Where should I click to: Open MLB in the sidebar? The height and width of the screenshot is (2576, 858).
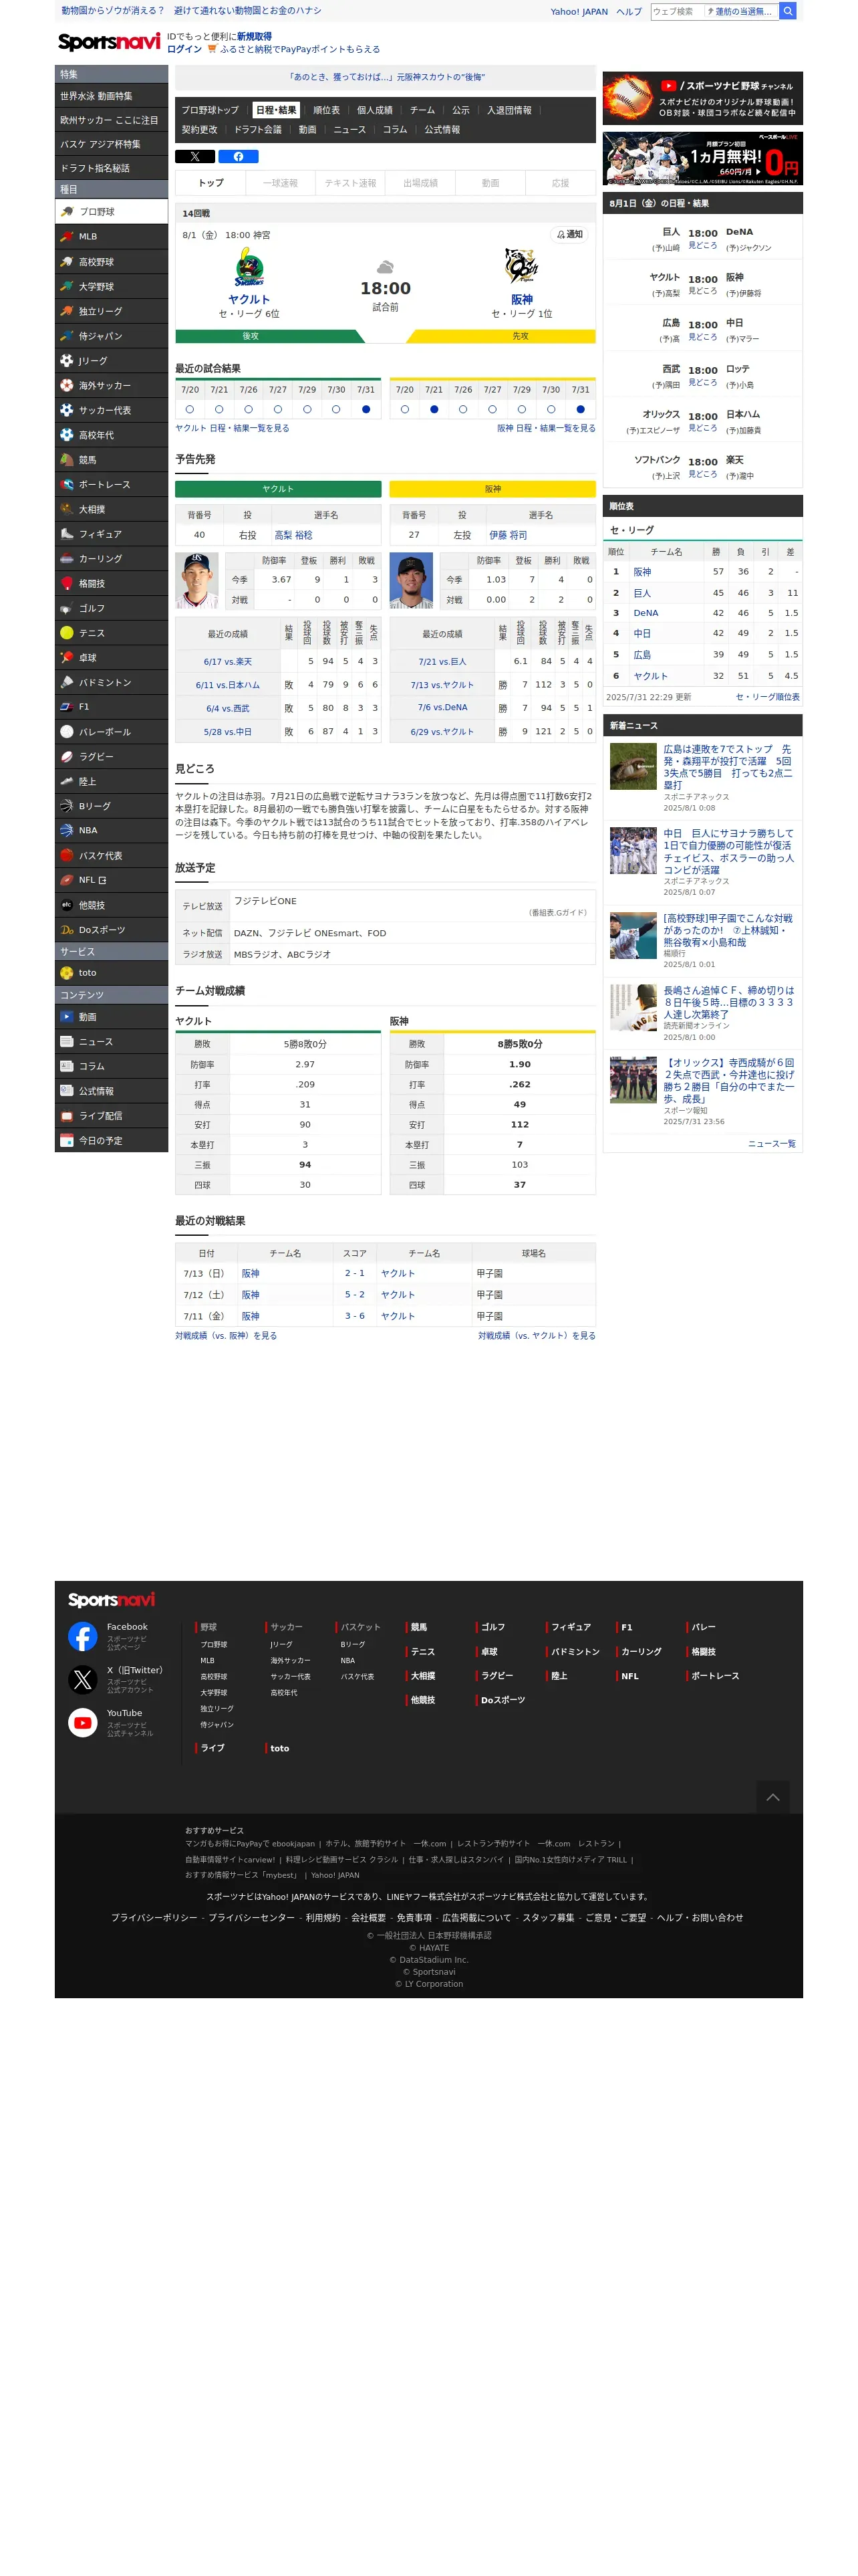111,237
